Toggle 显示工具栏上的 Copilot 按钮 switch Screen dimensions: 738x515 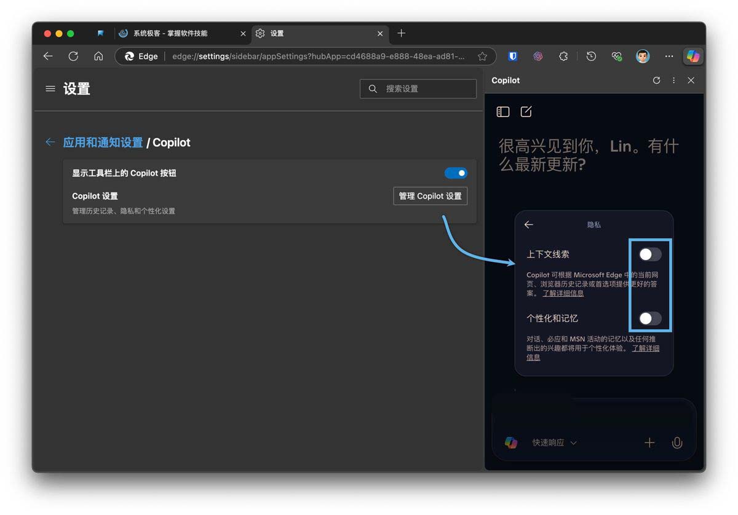pyautogui.click(x=456, y=173)
